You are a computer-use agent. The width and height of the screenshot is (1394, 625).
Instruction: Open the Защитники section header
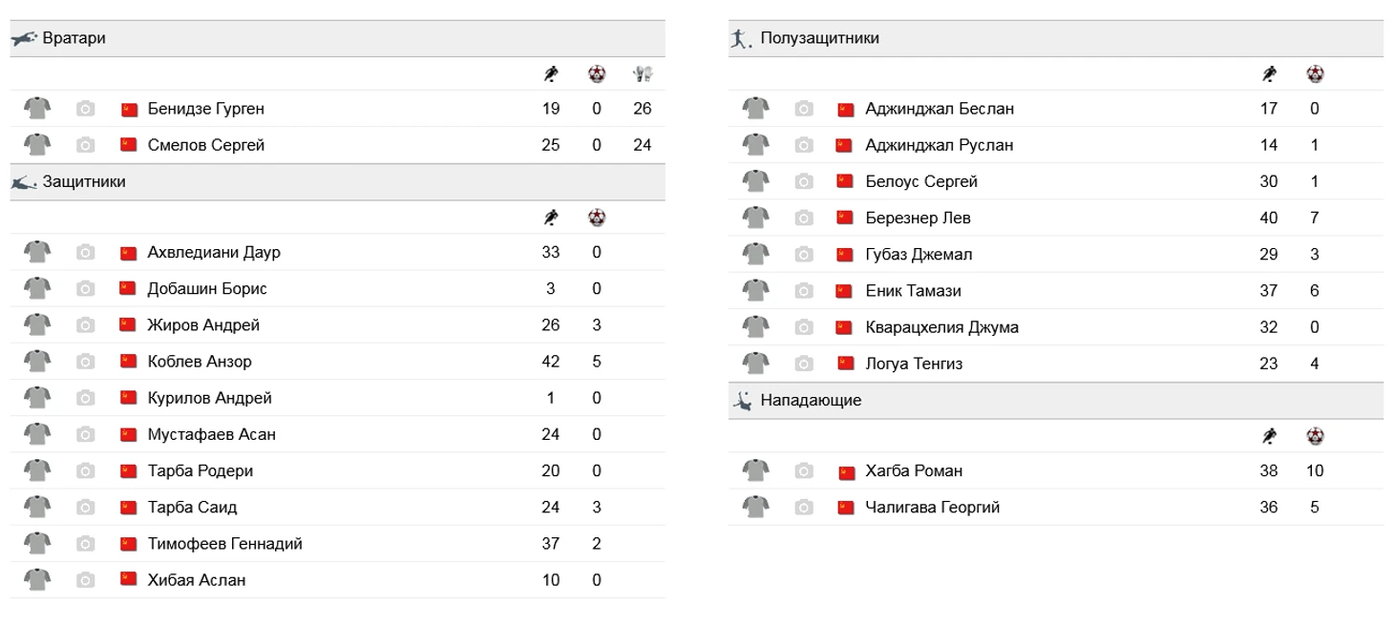point(338,182)
